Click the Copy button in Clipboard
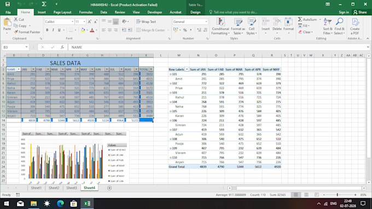Viewport: 372px width, 209px height. click(x=20, y=26)
